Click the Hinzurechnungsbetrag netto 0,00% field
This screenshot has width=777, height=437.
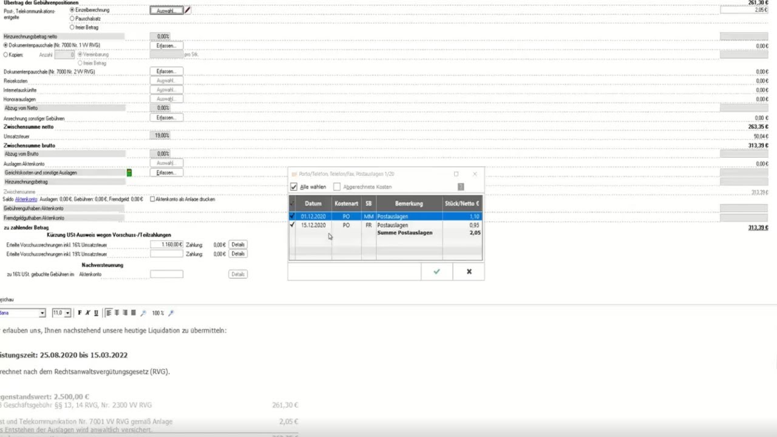160,36
